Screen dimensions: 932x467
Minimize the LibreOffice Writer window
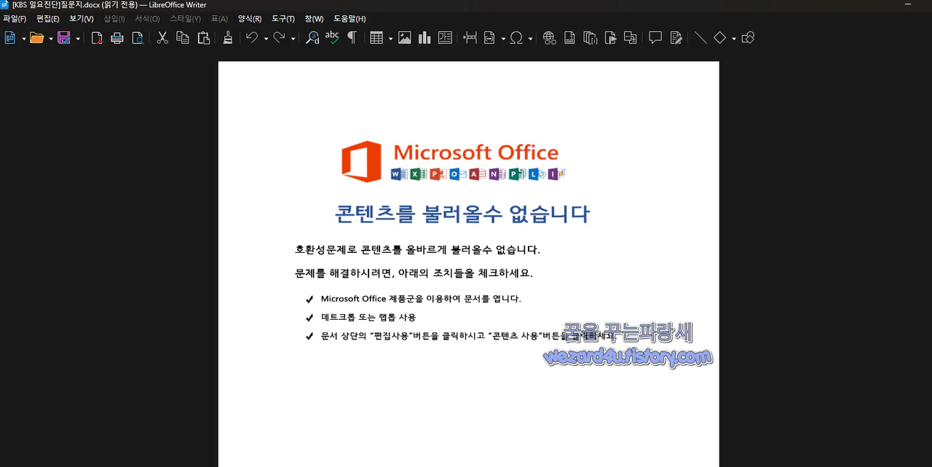coord(907,4)
